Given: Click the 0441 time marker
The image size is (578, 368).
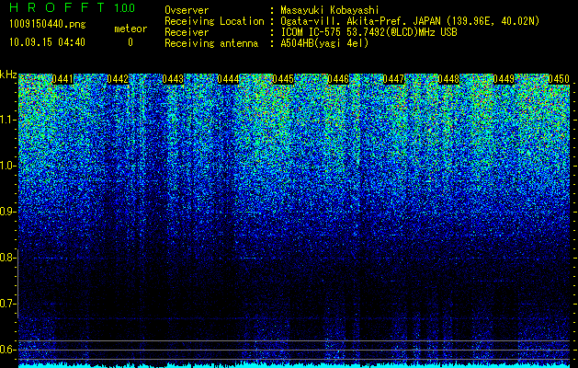Looking at the screenshot, I should [x=62, y=79].
